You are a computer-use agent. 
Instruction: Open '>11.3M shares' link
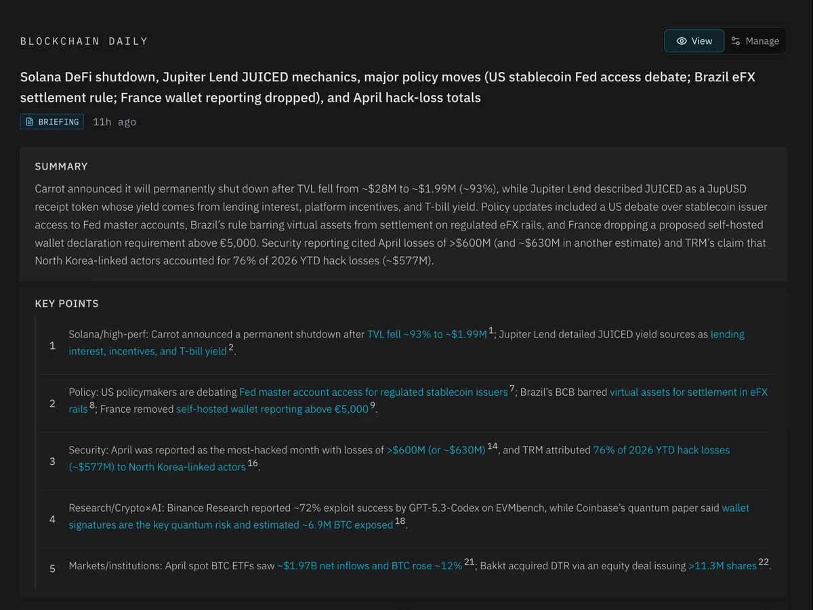pyautogui.click(x=722, y=565)
